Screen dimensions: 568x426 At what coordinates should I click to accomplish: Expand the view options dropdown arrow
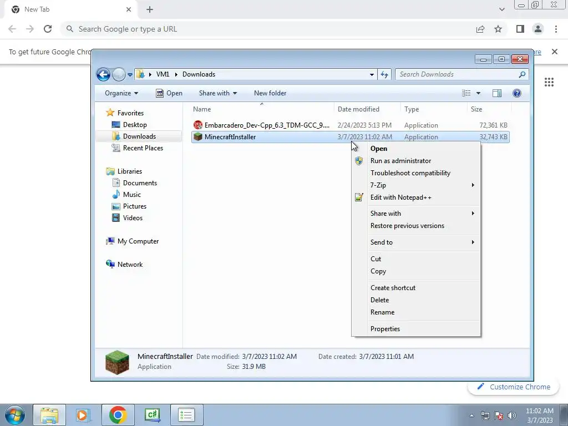coord(478,93)
